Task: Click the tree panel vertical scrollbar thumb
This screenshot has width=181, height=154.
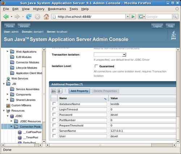Action: click(x=44, y=94)
